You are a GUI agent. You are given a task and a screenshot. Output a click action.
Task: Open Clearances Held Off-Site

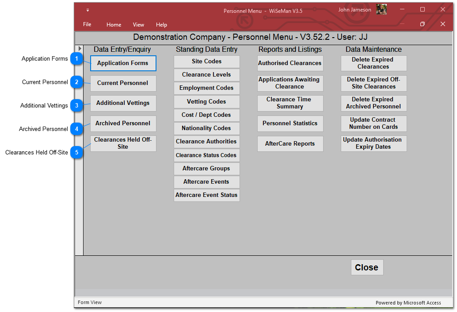(x=123, y=143)
